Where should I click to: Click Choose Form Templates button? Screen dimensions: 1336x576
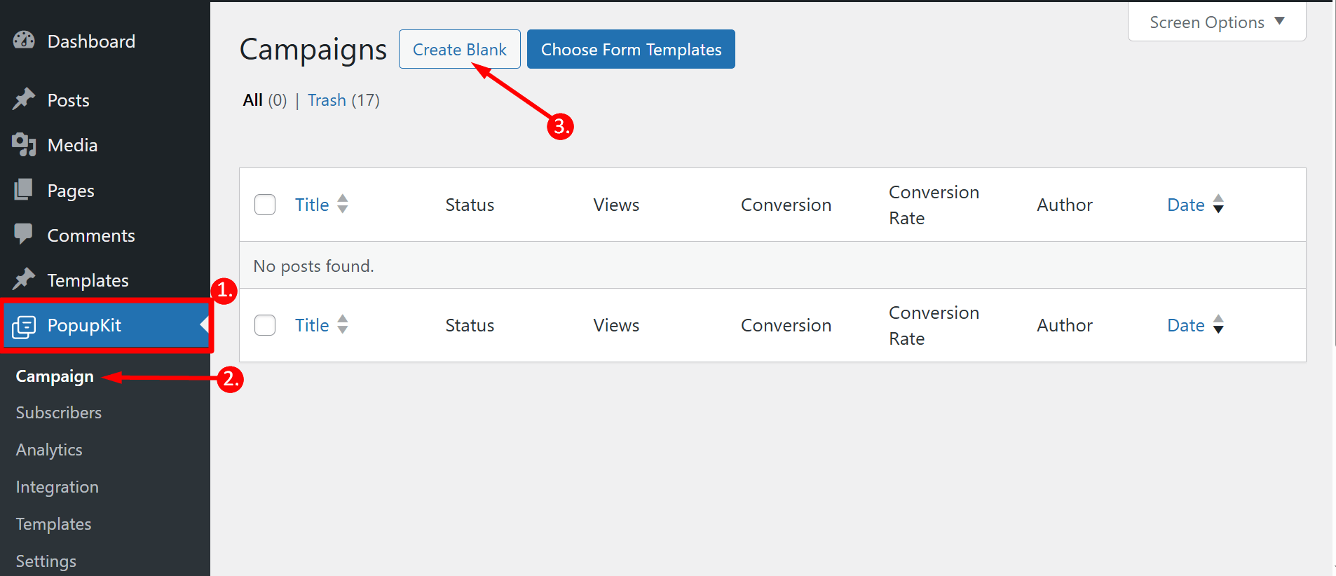coord(631,50)
